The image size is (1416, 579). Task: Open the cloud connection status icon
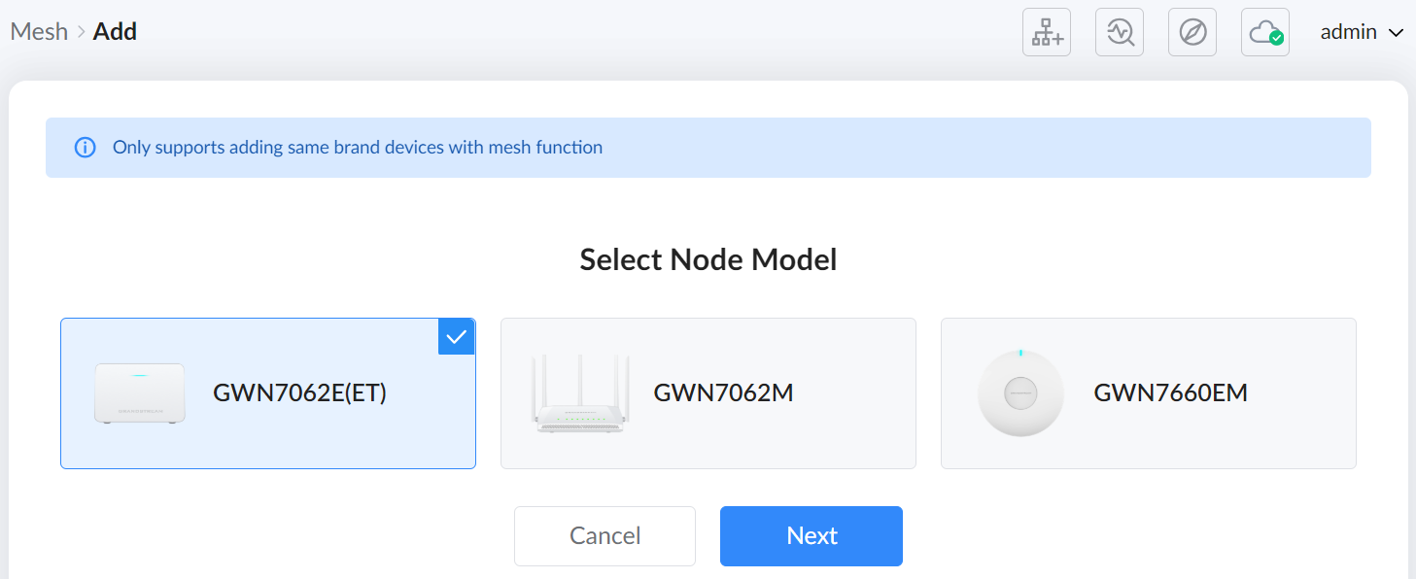(1265, 32)
